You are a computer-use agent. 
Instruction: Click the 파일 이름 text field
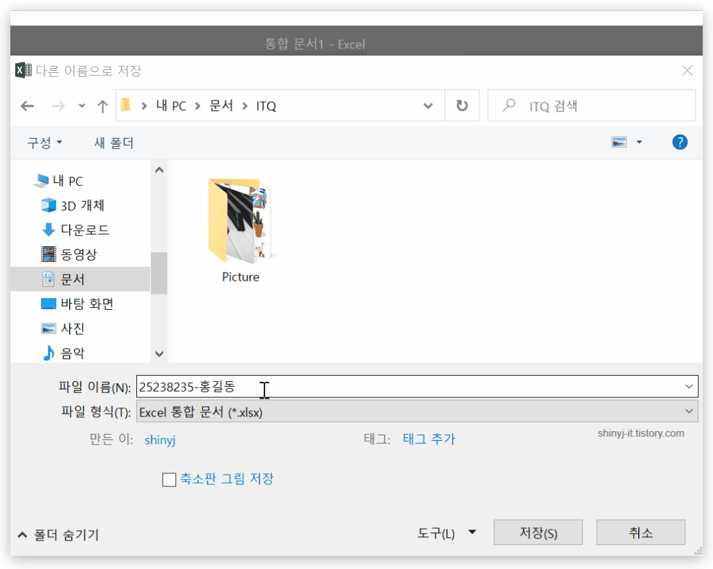[x=417, y=387]
